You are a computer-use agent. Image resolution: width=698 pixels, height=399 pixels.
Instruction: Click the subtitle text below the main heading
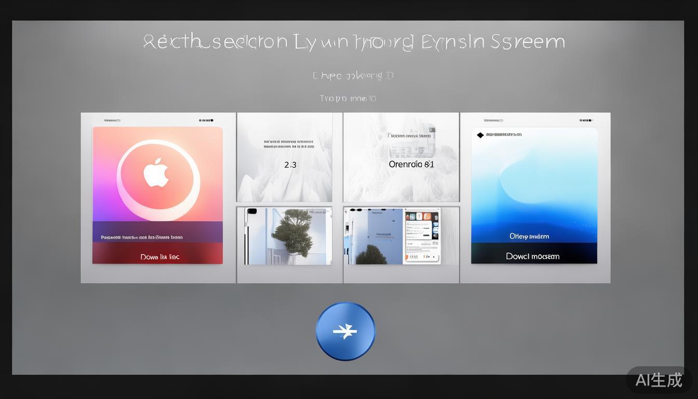[353, 76]
